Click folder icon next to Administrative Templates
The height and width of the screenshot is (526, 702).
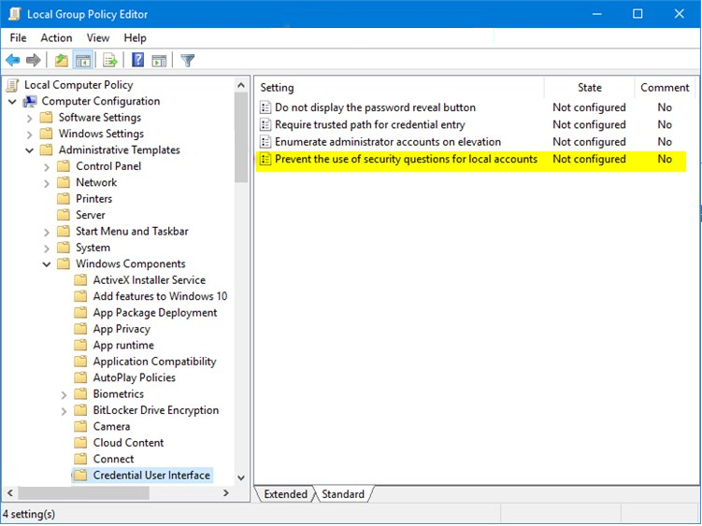(46, 150)
